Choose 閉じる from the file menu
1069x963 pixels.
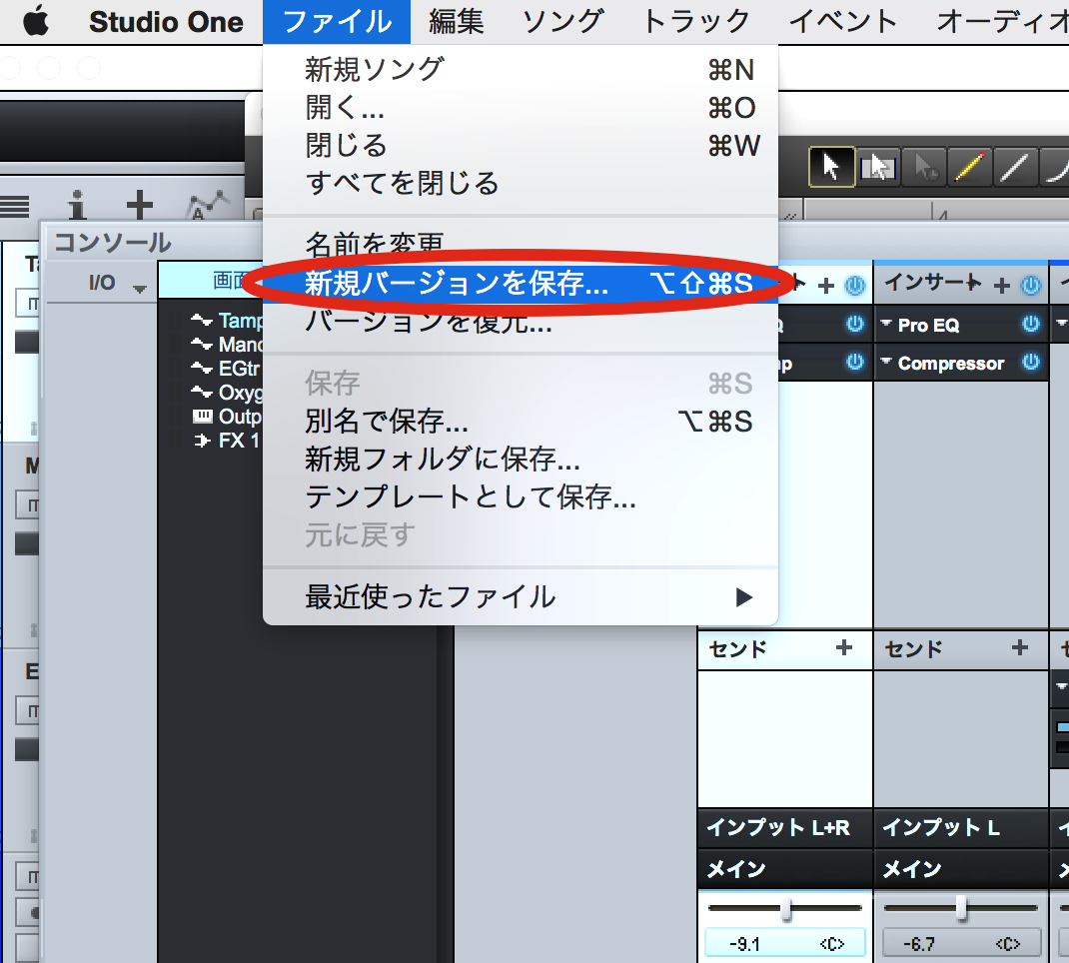pyautogui.click(x=521, y=145)
